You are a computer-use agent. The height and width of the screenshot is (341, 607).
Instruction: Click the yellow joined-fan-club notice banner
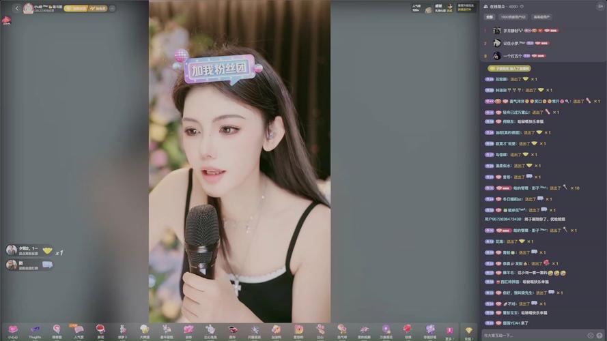pyautogui.click(x=509, y=68)
